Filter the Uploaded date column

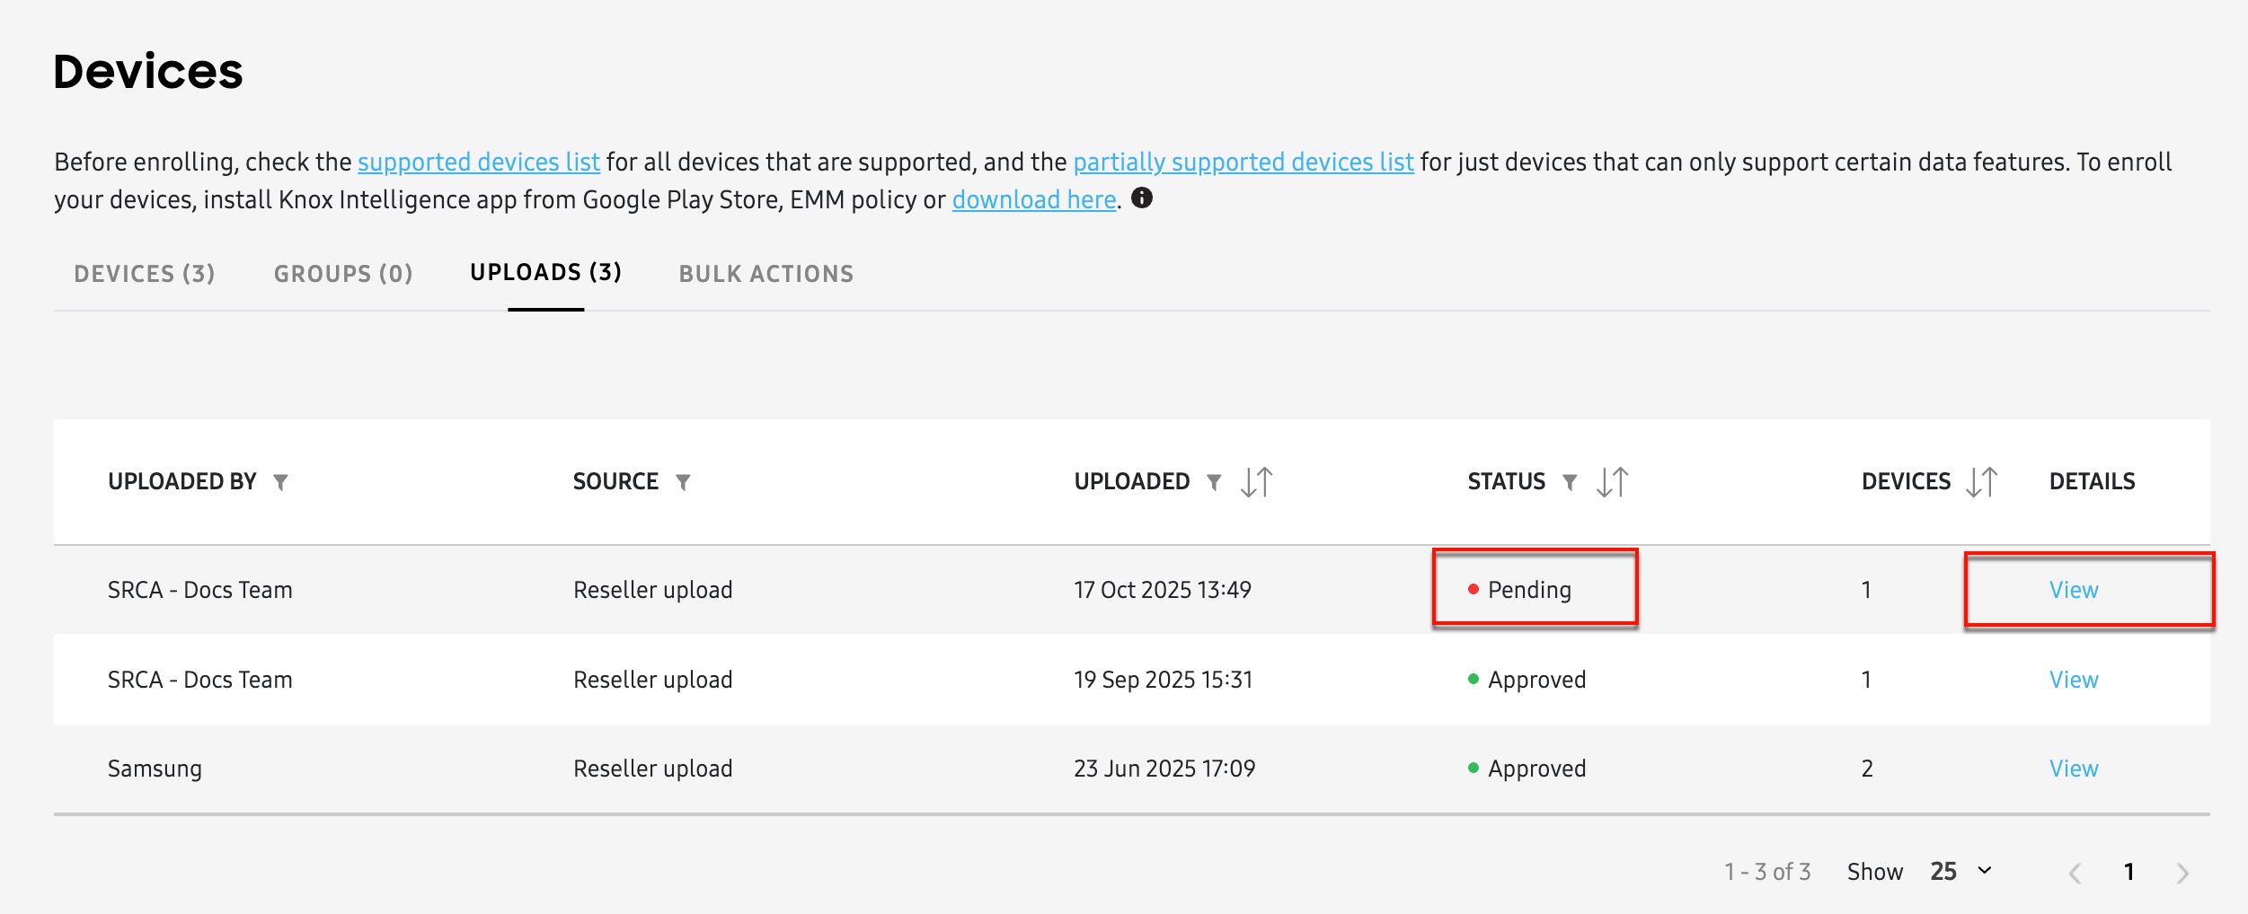[1215, 482]
